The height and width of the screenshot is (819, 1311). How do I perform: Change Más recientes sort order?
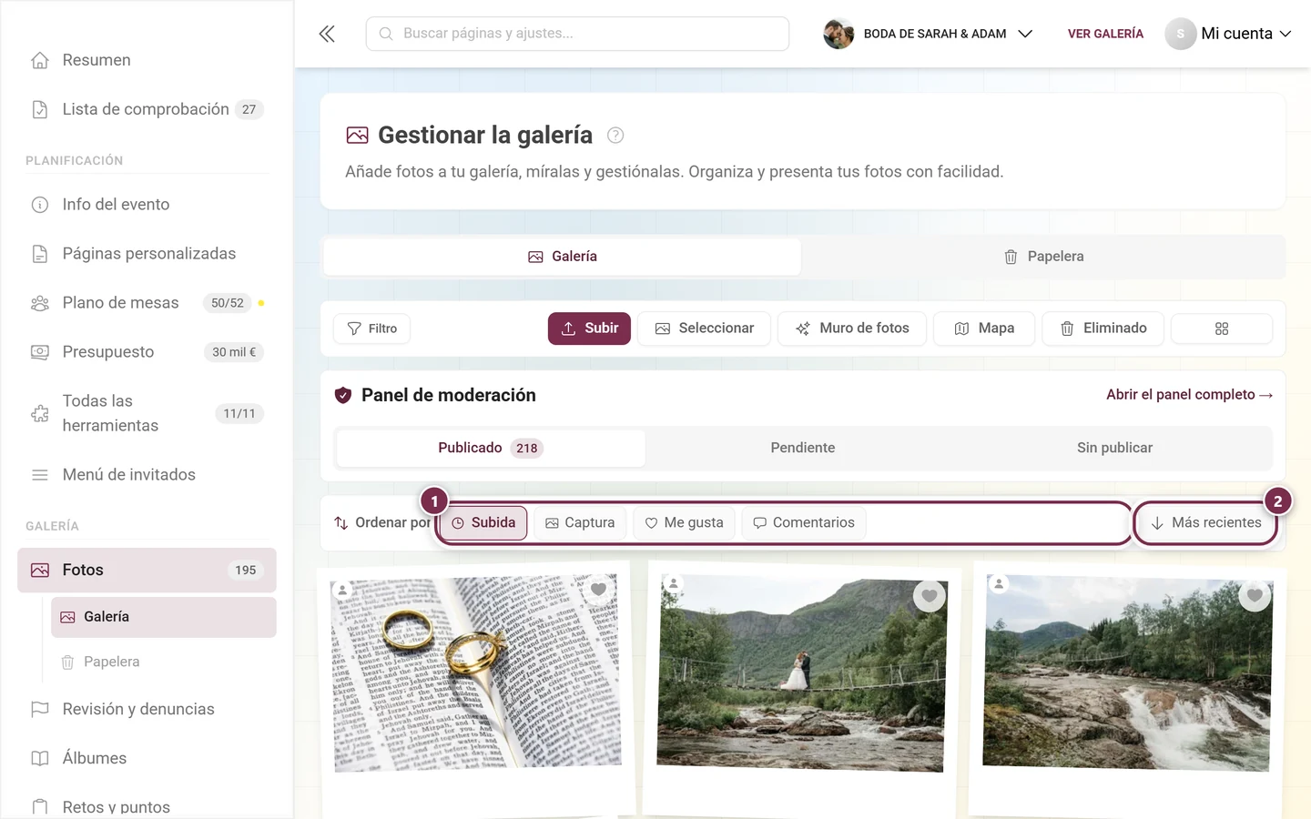point(1206,522)
